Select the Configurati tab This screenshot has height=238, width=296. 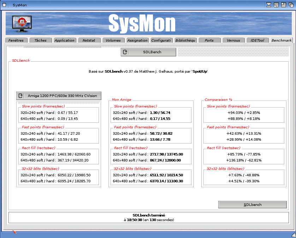(161, 40)
